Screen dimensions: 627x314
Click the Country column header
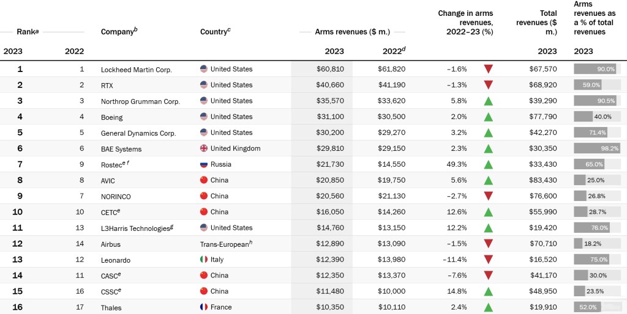click(215, 31)
